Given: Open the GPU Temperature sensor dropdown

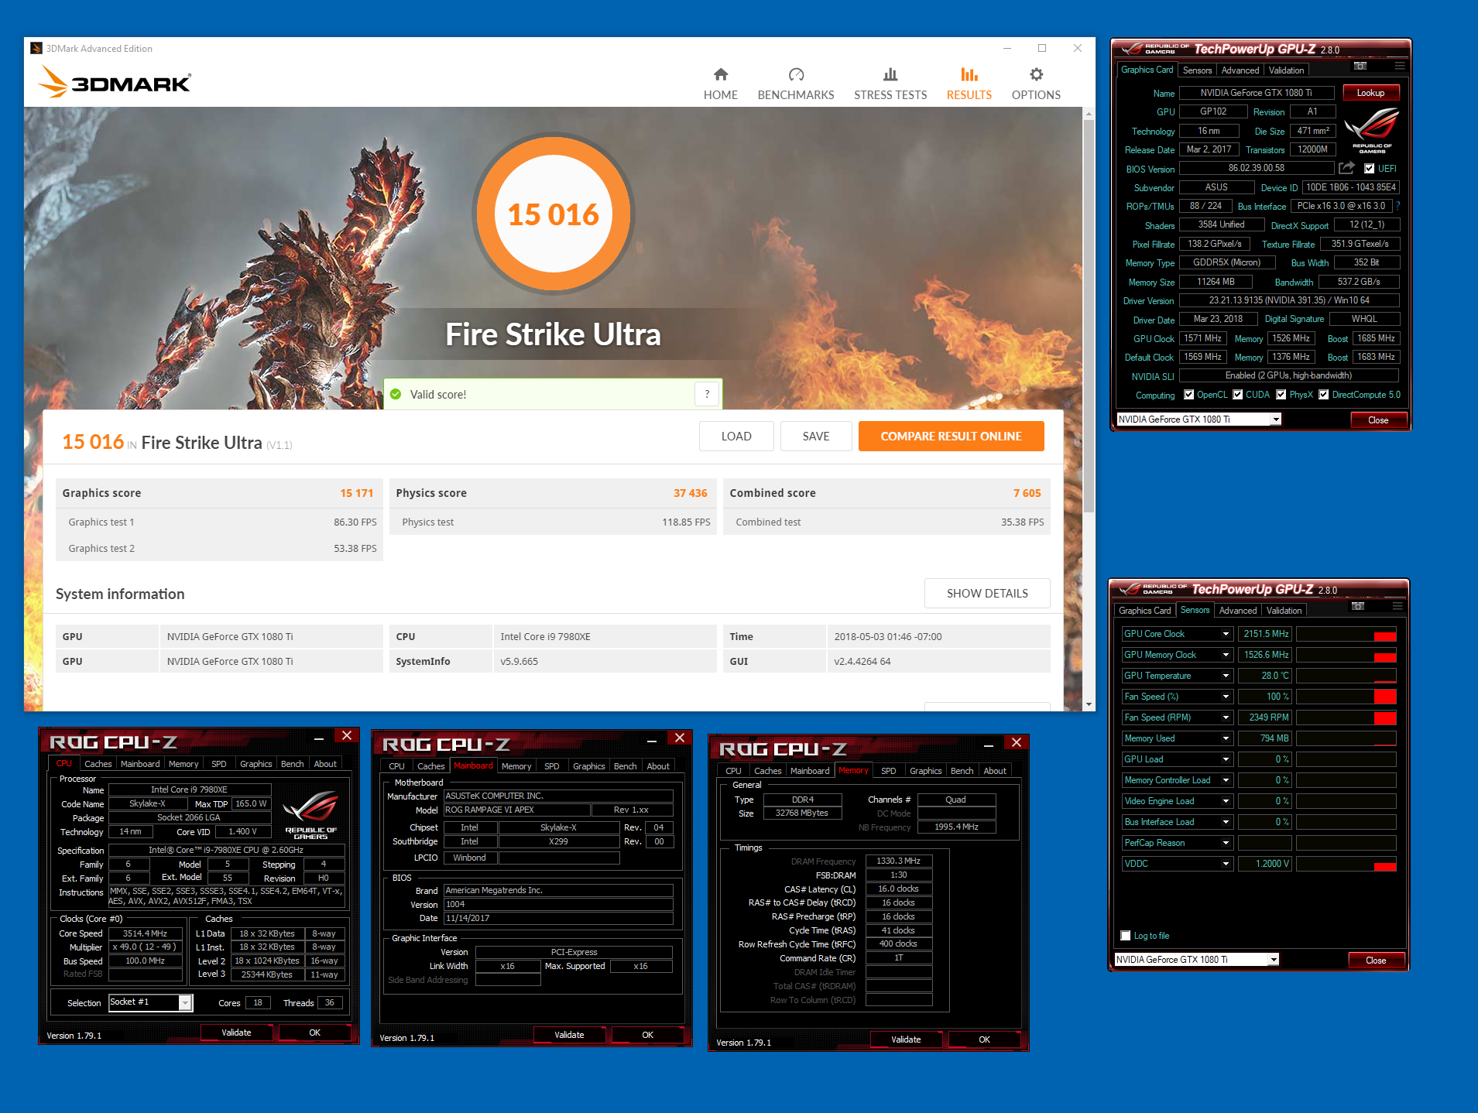Looking at the screenshot, I should click(x=1226, y=676).
